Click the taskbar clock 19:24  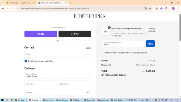171,100
